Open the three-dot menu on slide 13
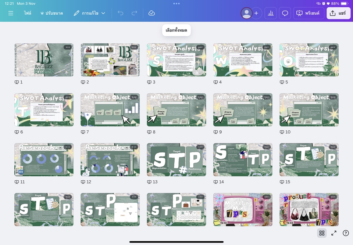The width and height of the screenshot is (353, 245). click(x=200, y=147)
